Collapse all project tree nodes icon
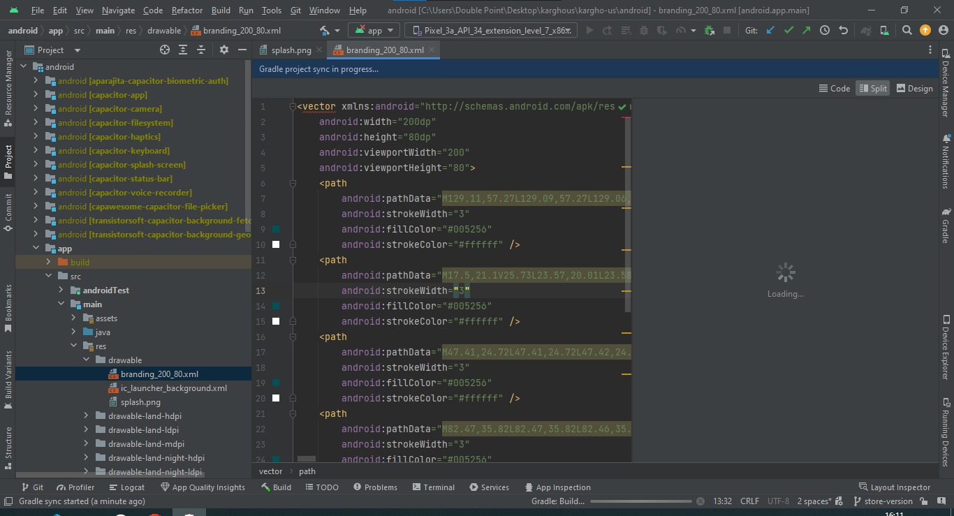Screen dimensions: 954x516 201,50
